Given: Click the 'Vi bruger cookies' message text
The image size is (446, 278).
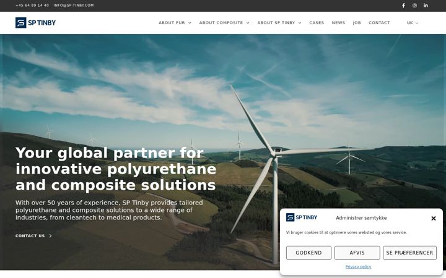Looking at the screenshot, I should (x=346, y=232).
